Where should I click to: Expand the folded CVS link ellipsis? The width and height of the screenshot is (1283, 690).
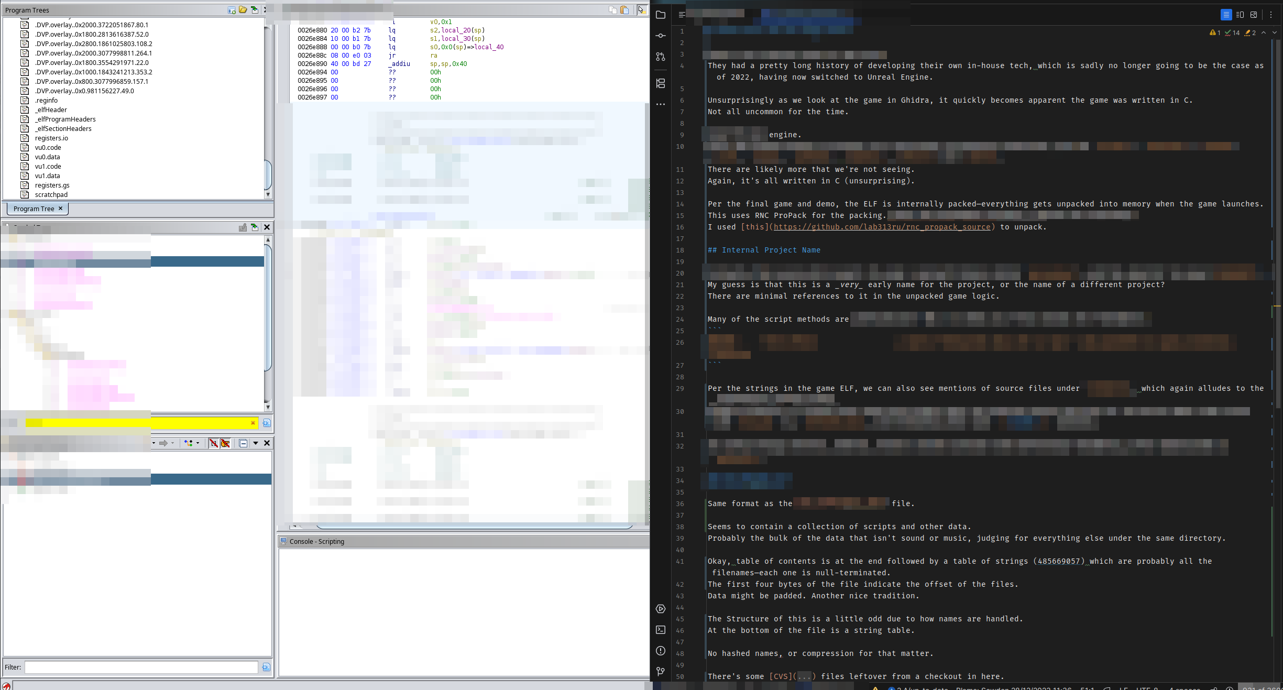(804, 676)
